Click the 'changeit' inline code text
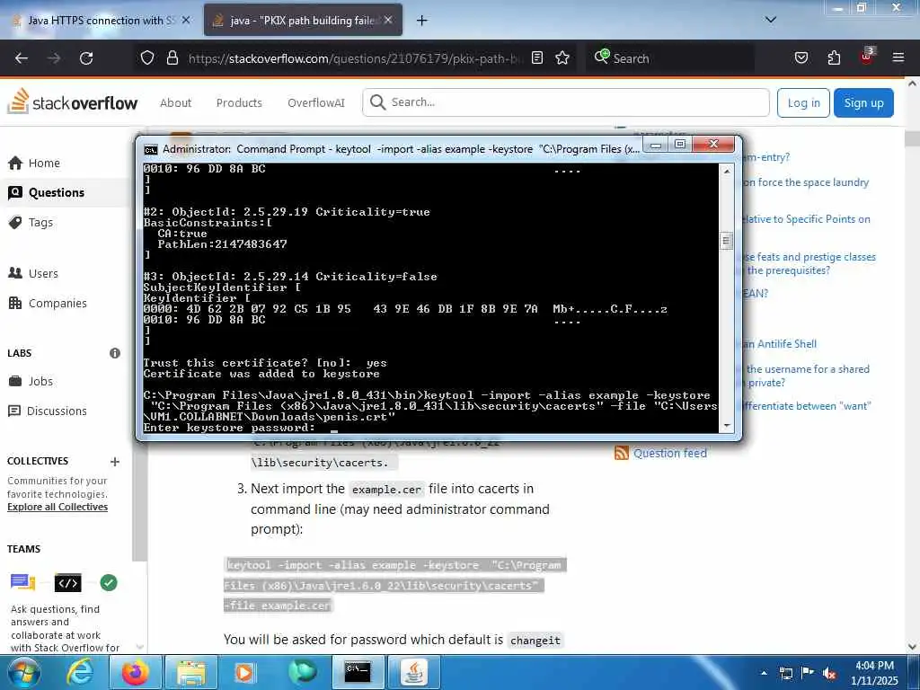920x690 pixels. [535, 640]
